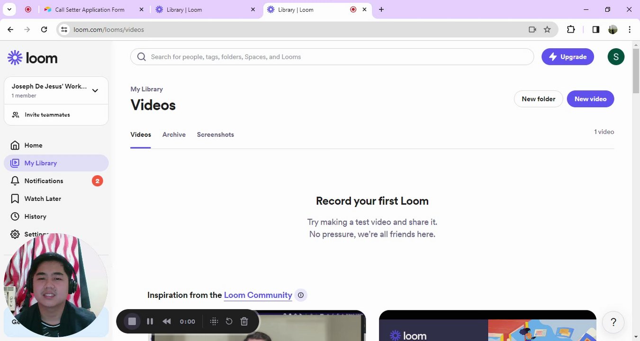Screen dimensions: 640x341
Task: Click the webcam bubble preview
Action: (x=55, y=286)
